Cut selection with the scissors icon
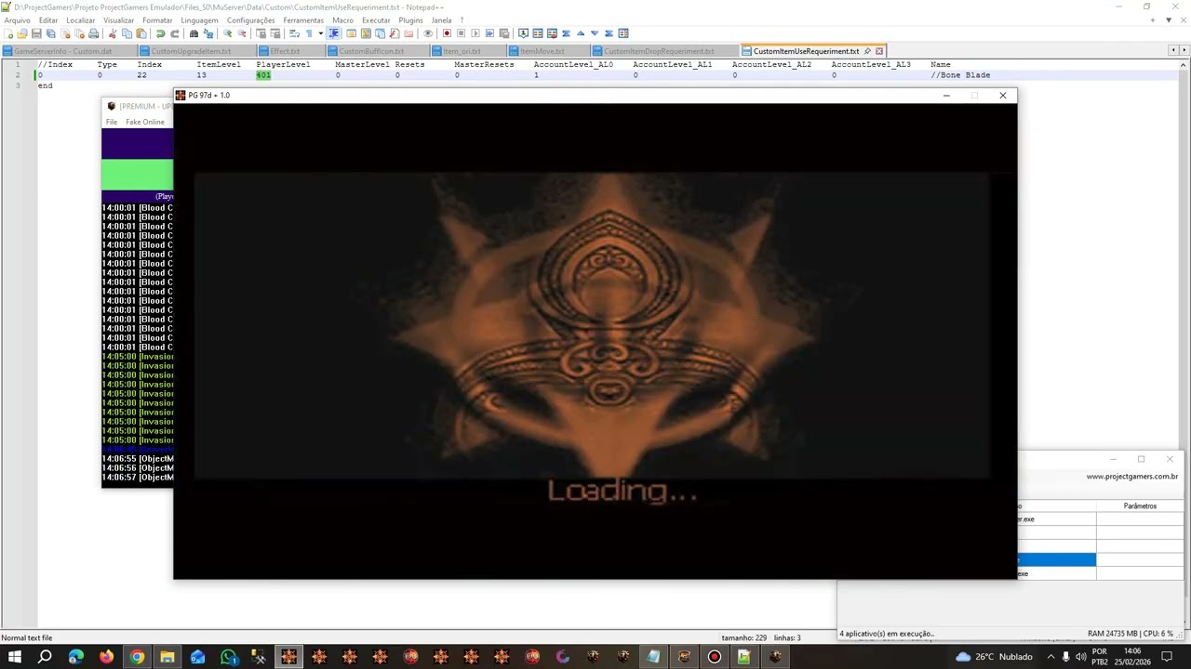The height and width of the screenshot is (669, 1191). [113, 33]
